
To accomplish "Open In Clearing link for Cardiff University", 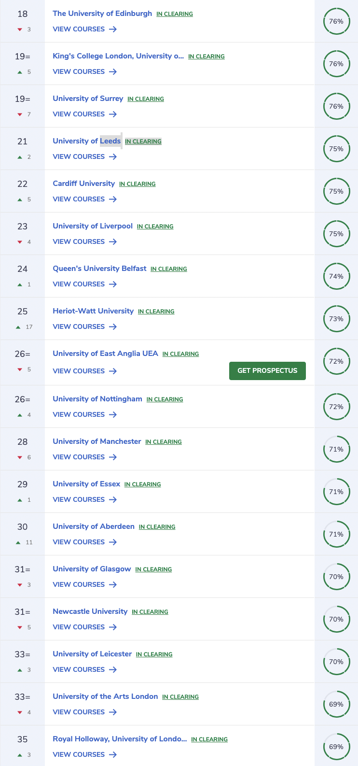I will pos(138,184).
